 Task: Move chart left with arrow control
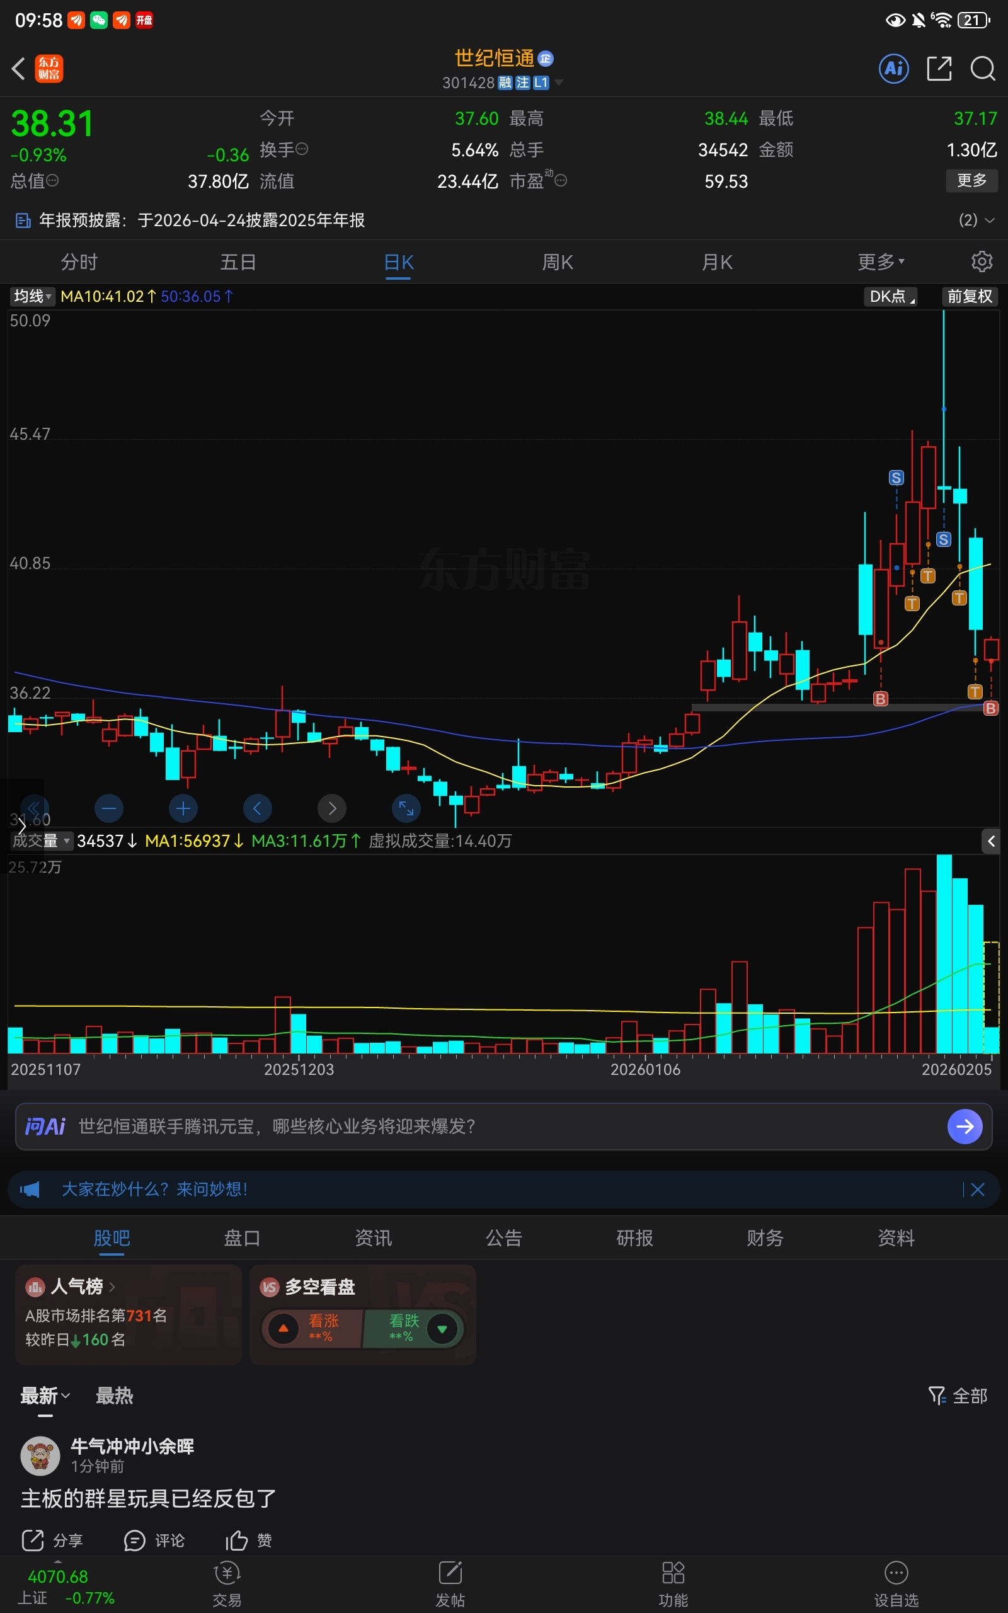point(257,808)
